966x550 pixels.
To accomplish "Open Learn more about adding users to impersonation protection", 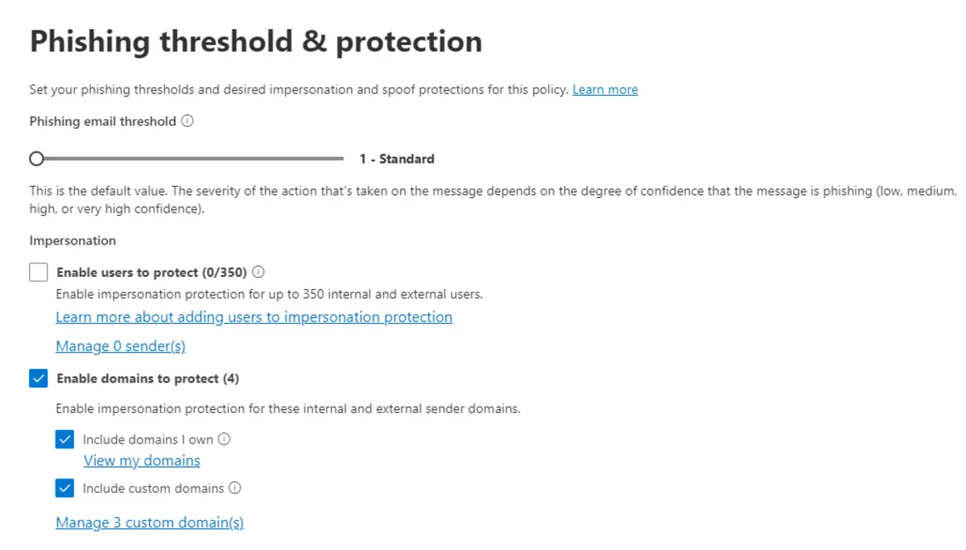I will (254, 317).
